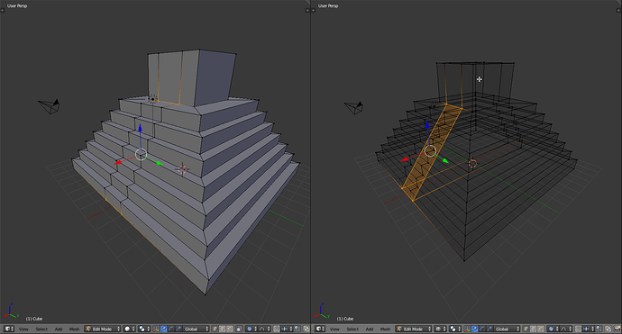Toggle 3D manipulator widget in right viewport
Image resolution: width=622 pixels, height=334 pixels.
click(467, 329)
